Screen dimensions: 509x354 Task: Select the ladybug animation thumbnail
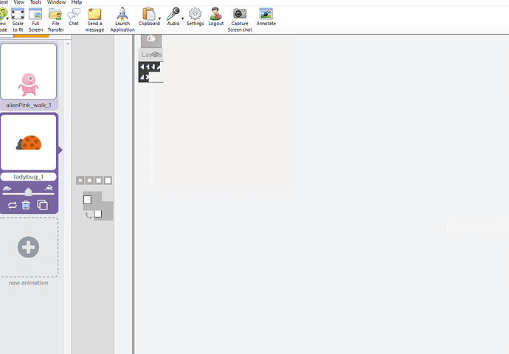pyautogui.click(x=29, y=142)
